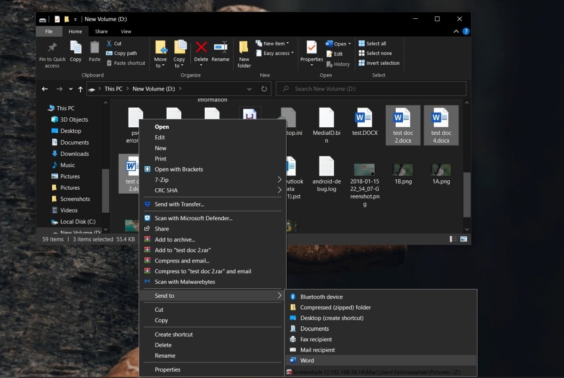564x378 pixels.
Task: Switch to thumbnail view in the status bar
Action: point(464,239)
